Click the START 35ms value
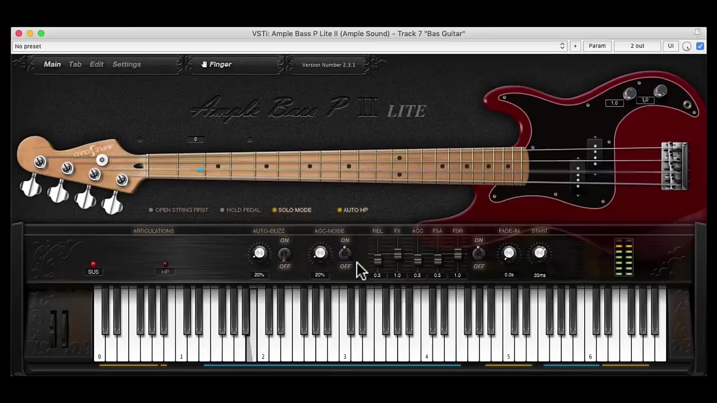Screen dimensions: 717x403 (x=539, y=275)
